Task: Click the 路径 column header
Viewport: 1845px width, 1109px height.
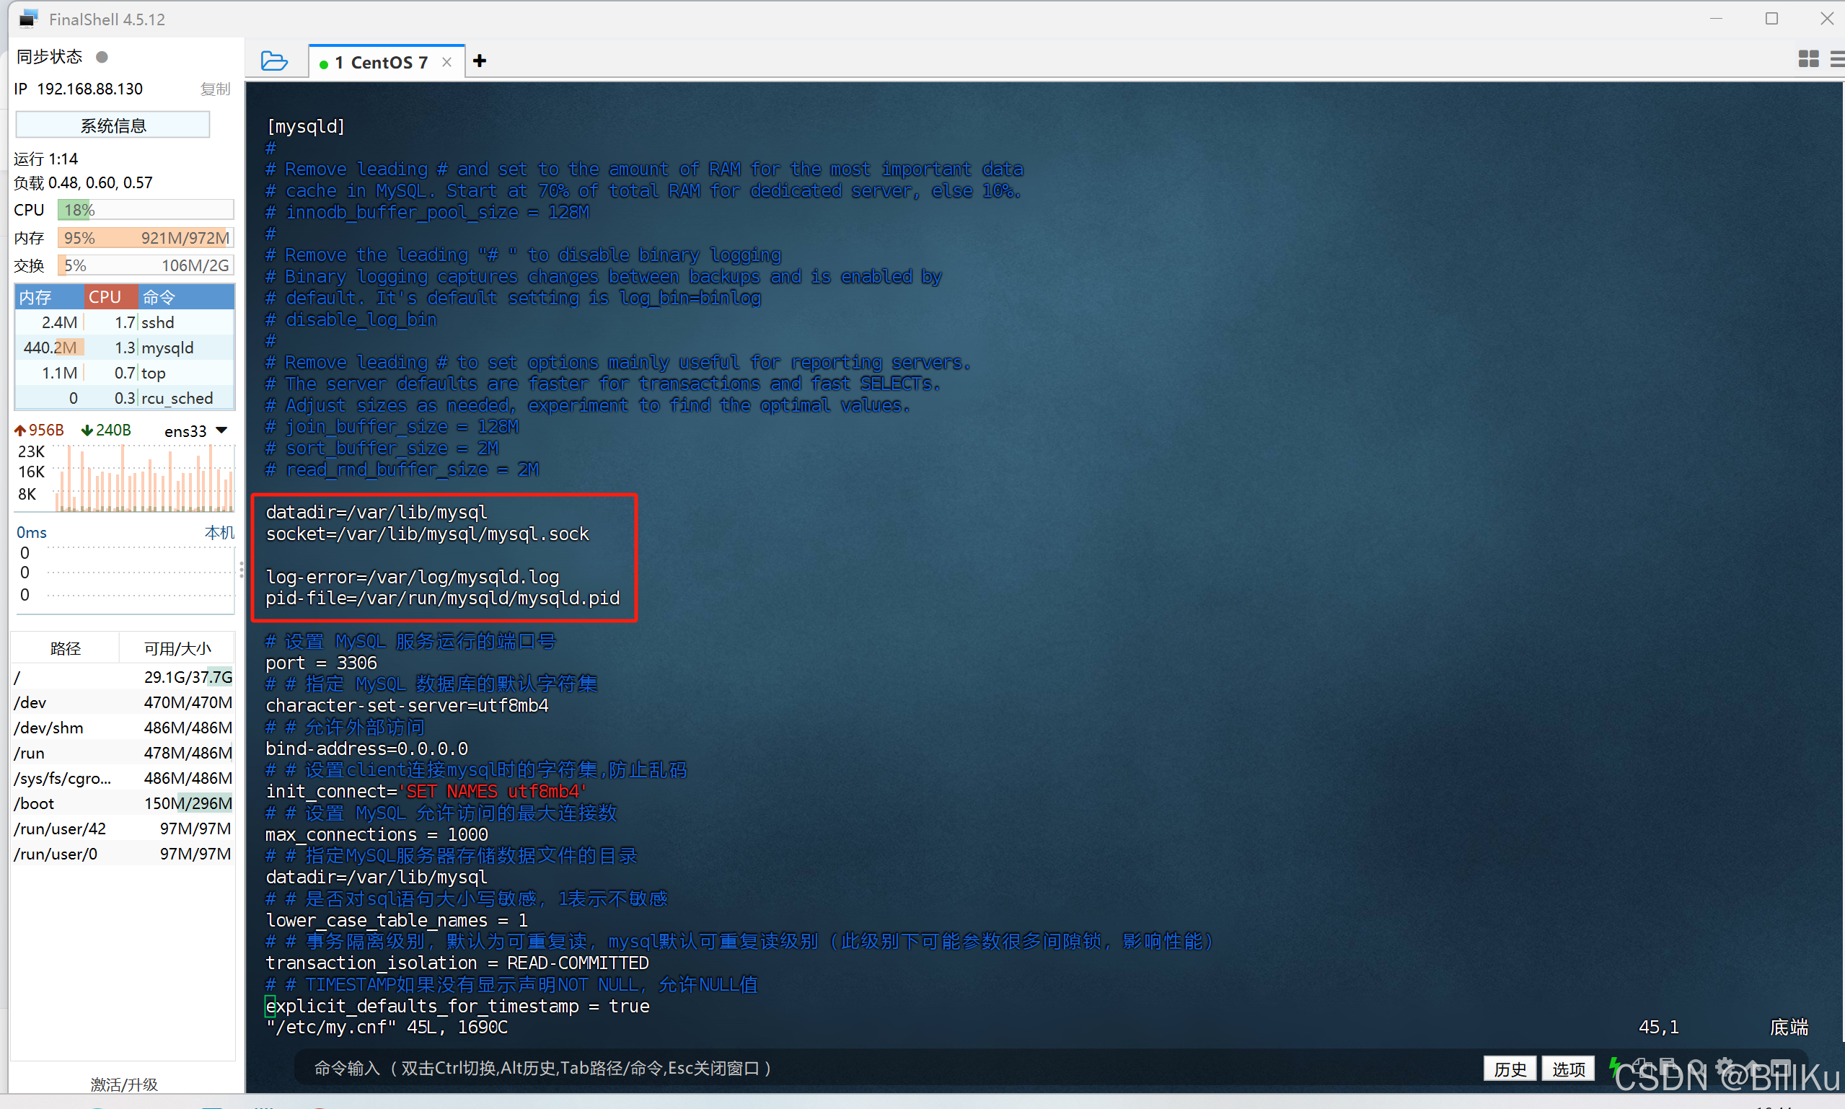Action: point(65,648)
